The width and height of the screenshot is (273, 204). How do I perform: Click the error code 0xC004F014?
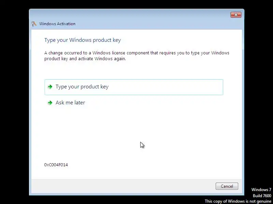pos(56,165)
